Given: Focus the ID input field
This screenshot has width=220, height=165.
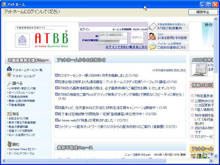Looking at the screenshot, I should click(113, 35).
